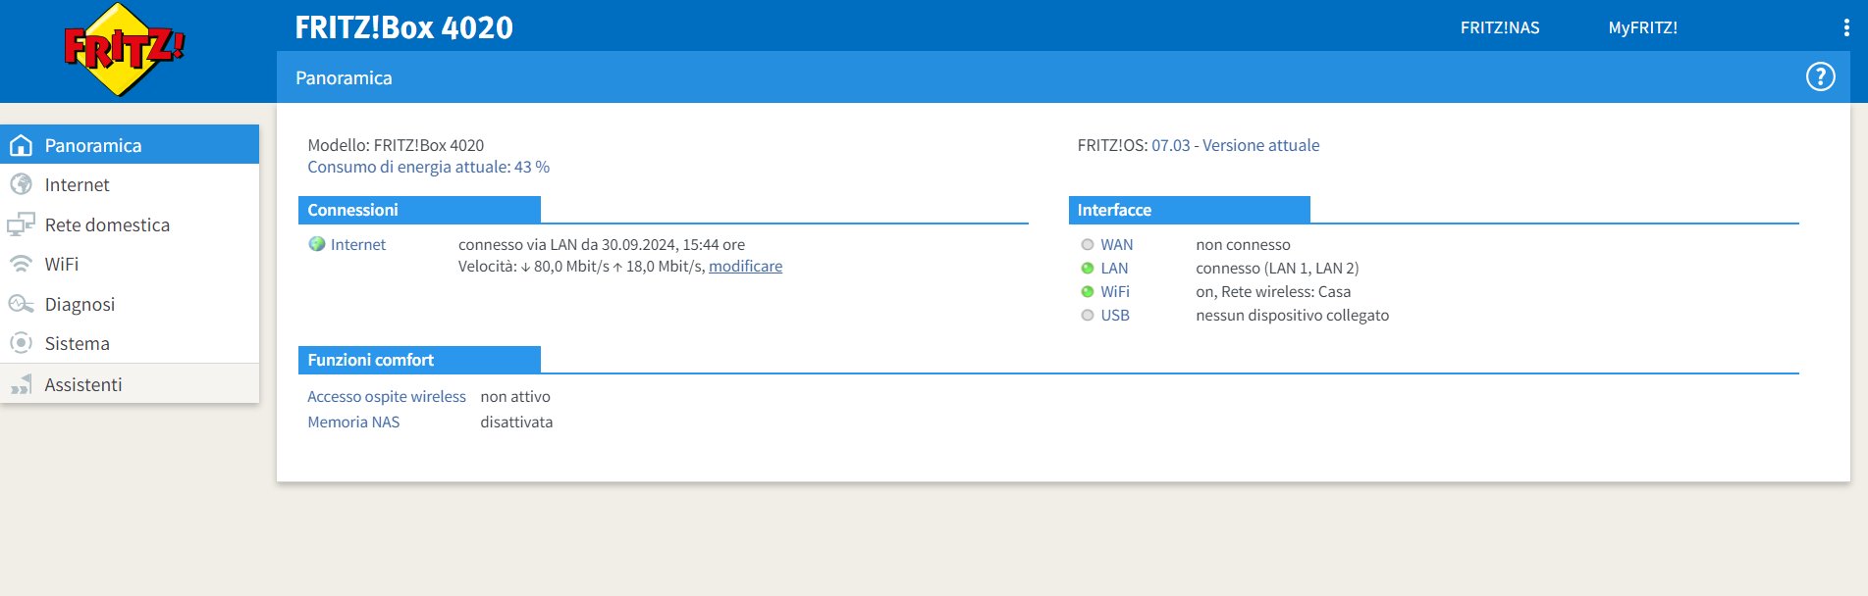Click the Sistema gear icon
This screenshot has height=596, width=1868.
pos(21,343)
